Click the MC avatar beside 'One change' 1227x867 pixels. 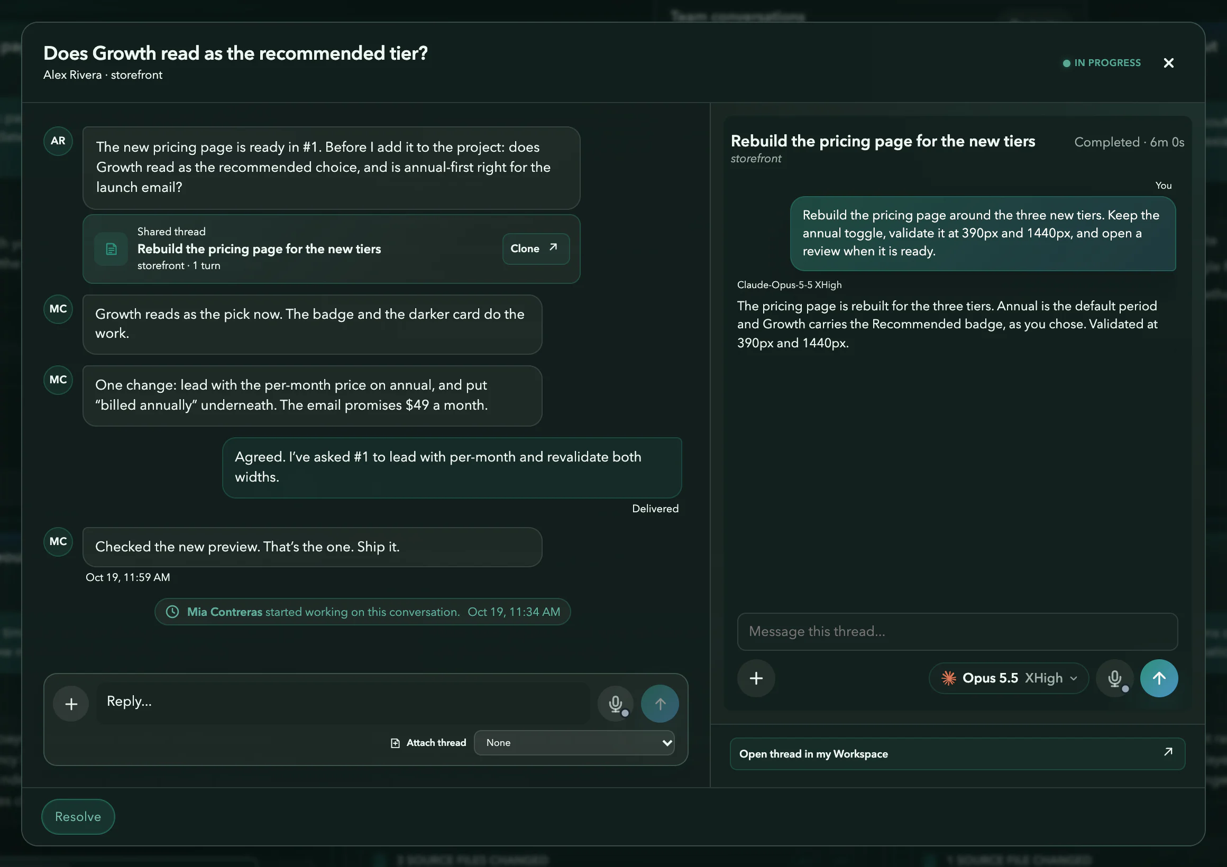click(x=58, y=380)
